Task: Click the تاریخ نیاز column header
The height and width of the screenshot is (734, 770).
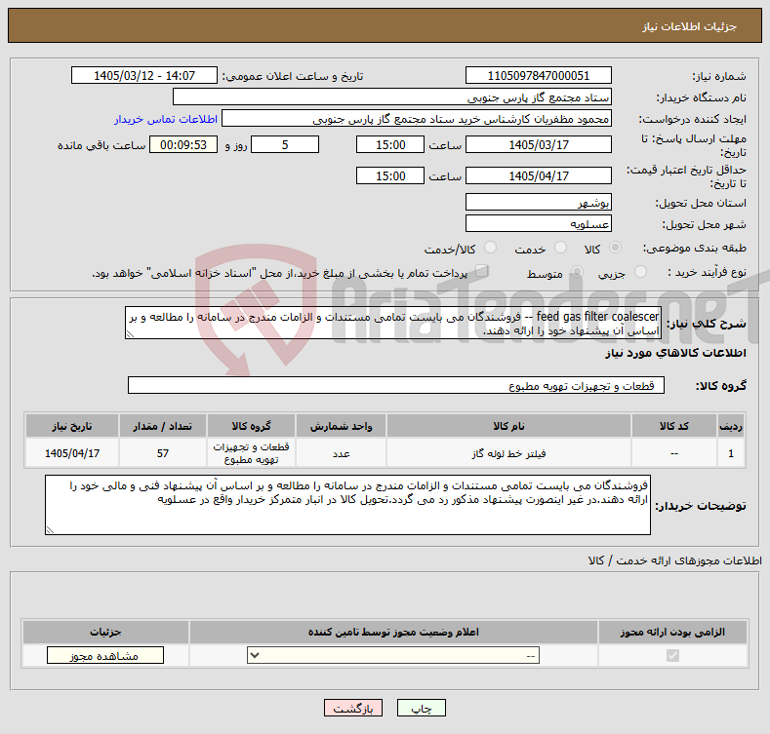Action: coord(71,426)
